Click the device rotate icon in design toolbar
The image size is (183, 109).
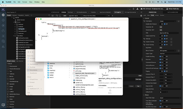pos(60,16)
